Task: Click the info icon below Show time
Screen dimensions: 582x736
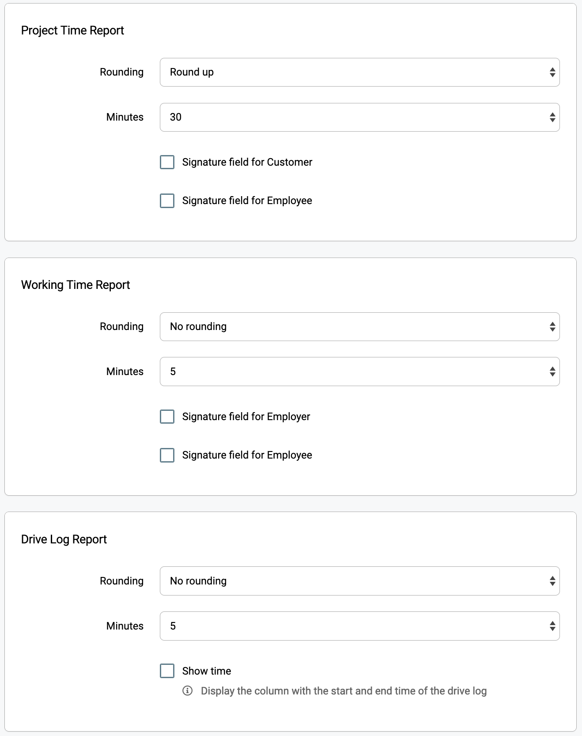Action: (187, 690)
